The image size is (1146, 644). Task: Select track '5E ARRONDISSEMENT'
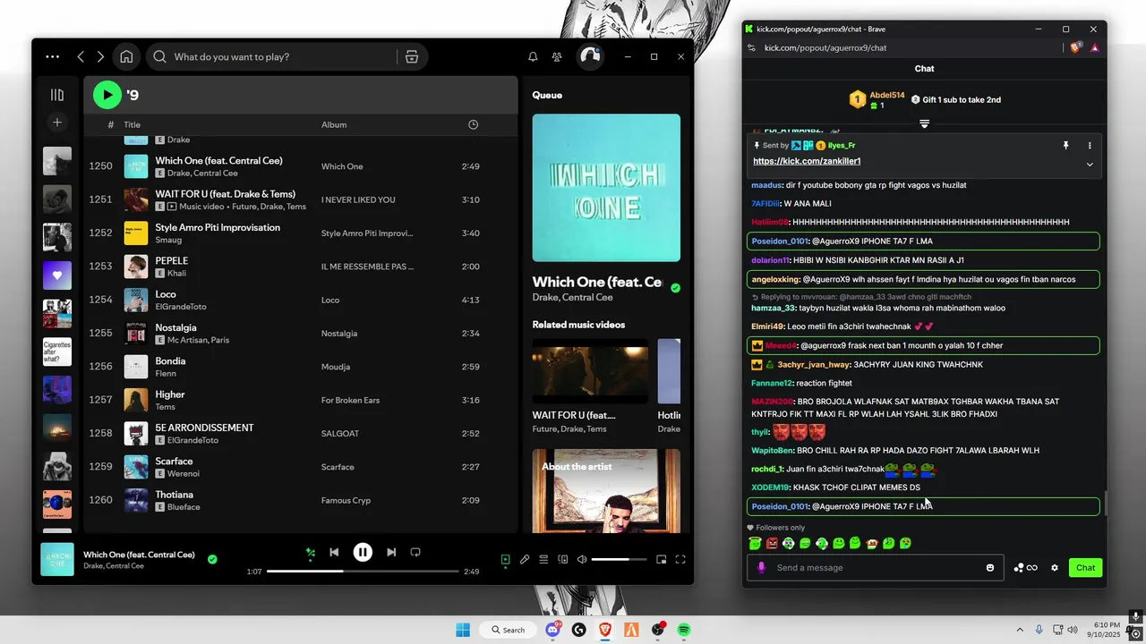(x=204, y=428)
